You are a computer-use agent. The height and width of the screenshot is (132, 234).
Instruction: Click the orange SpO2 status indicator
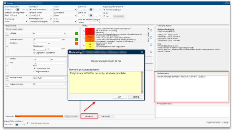coord(77,43)
